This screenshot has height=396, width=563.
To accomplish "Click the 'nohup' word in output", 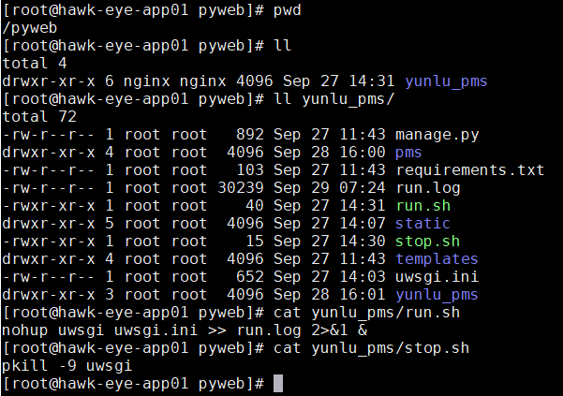I will click(x=24, y=330).
